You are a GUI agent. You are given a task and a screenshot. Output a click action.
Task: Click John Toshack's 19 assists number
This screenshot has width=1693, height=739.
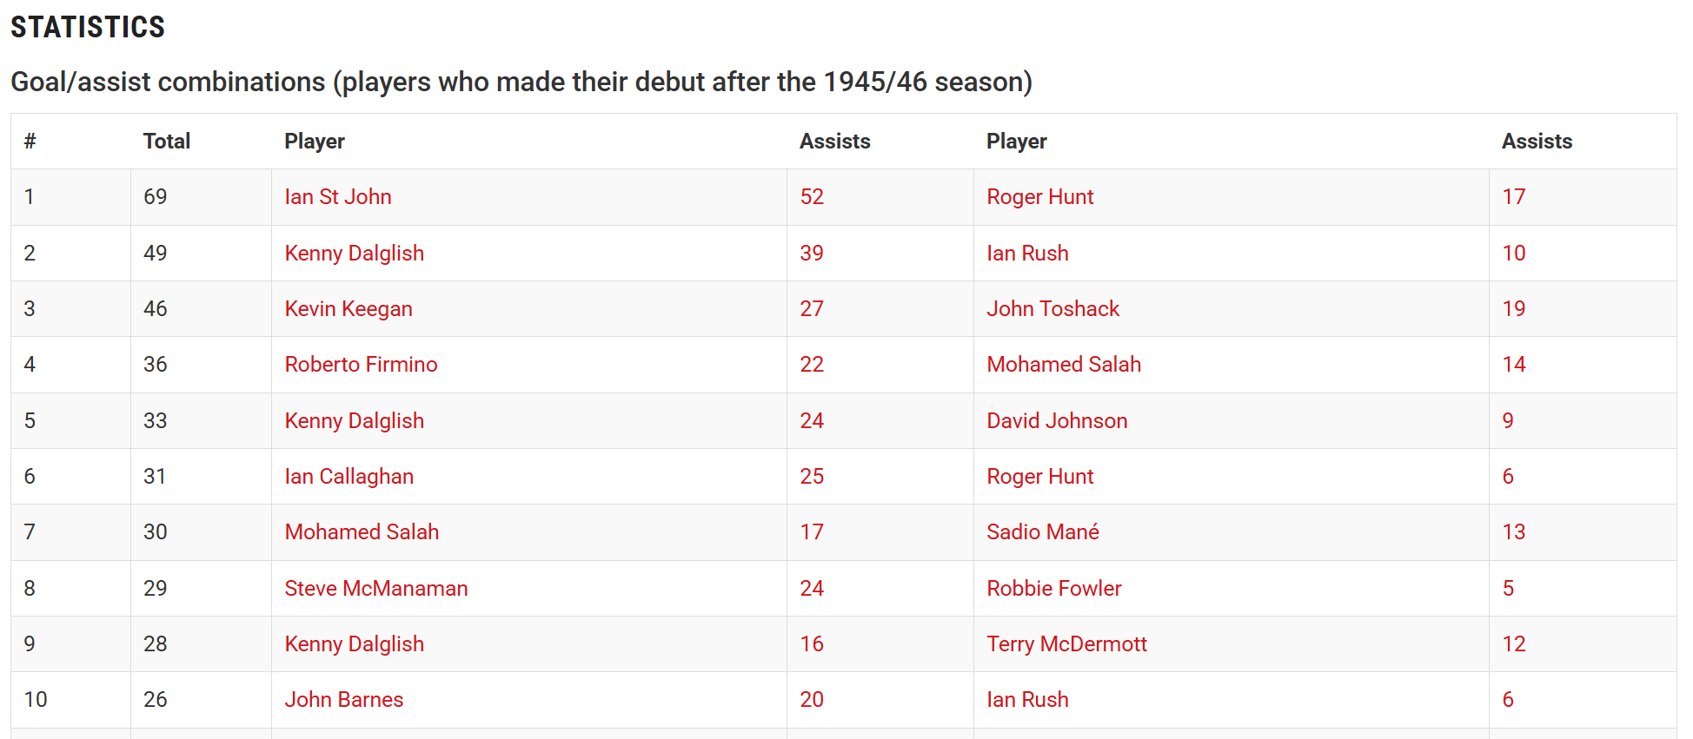click(x=1513, y=309)
